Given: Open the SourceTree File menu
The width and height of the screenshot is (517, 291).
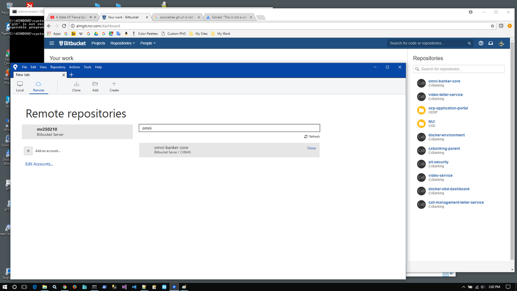Looking at the screenshot, I should (24, 67).
